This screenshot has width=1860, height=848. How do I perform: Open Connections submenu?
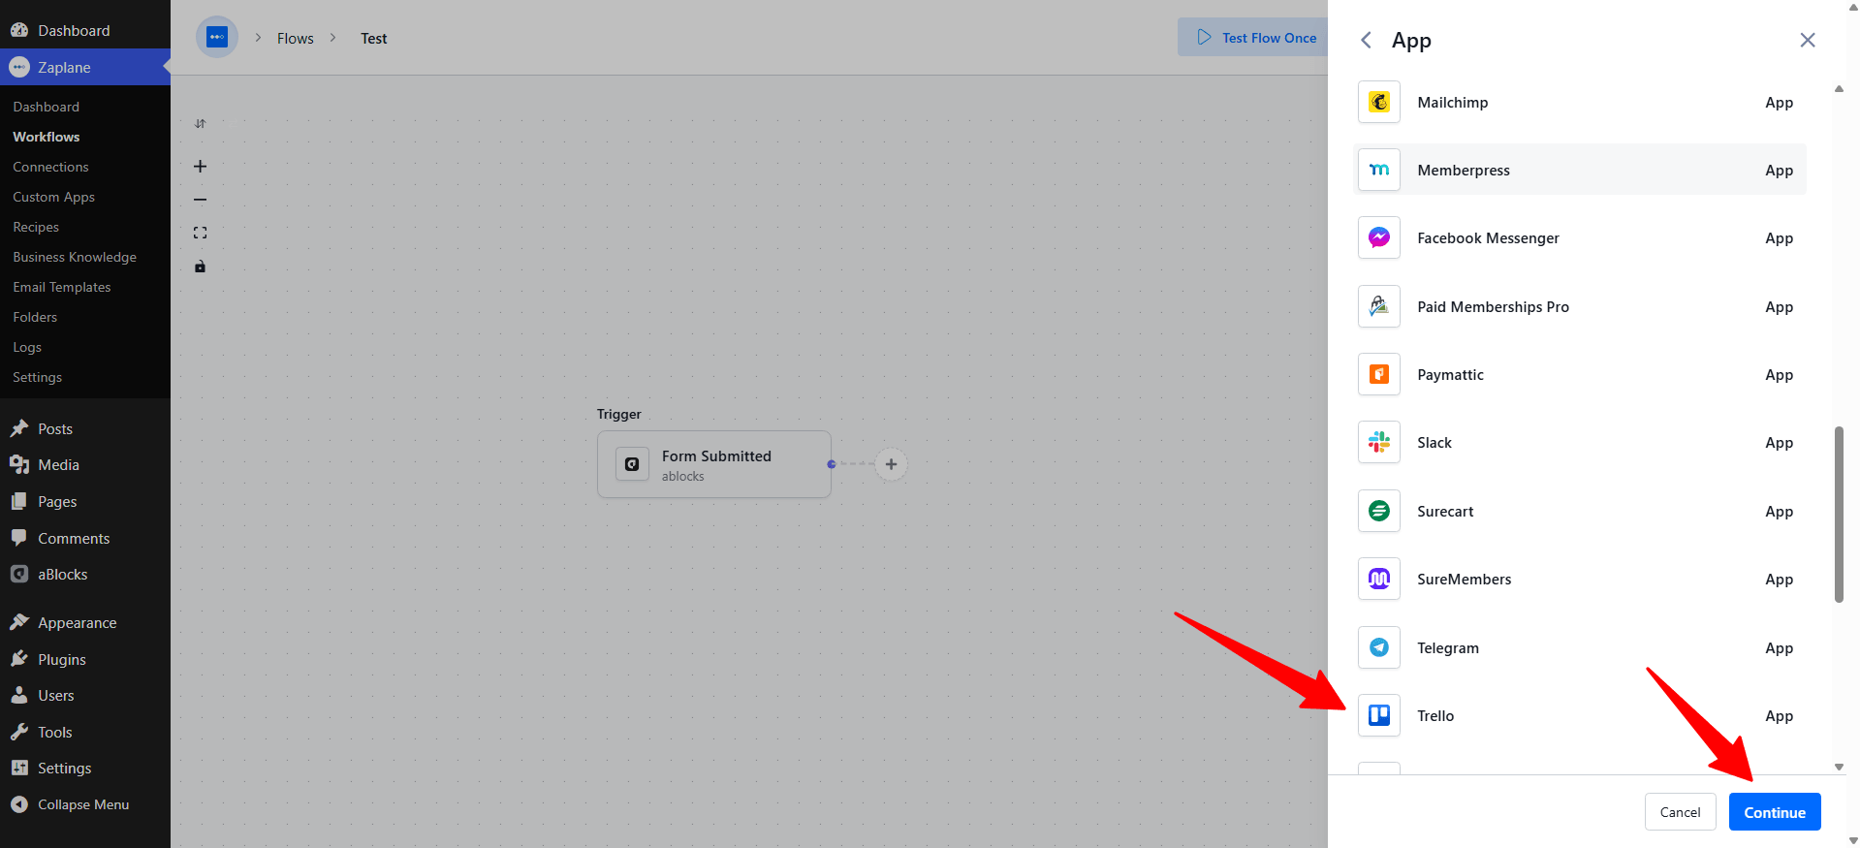[50, 167]
